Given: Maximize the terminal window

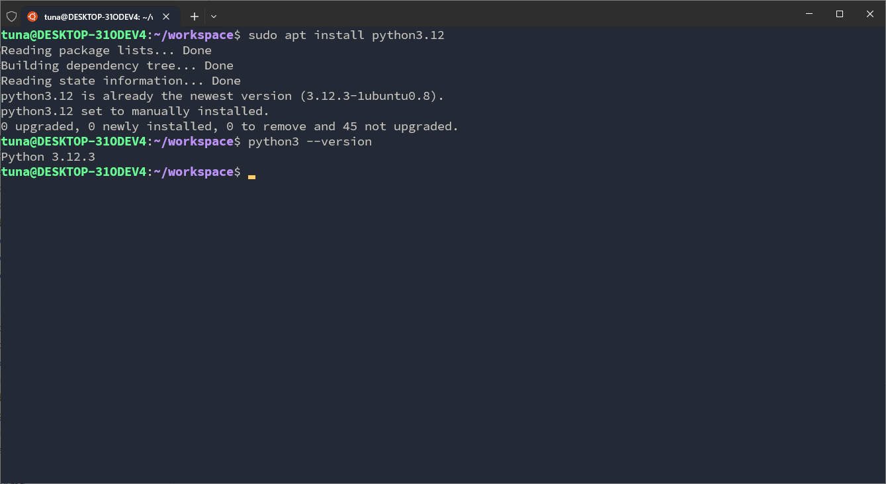Looking at the screenshot, I should pos(840,14).
